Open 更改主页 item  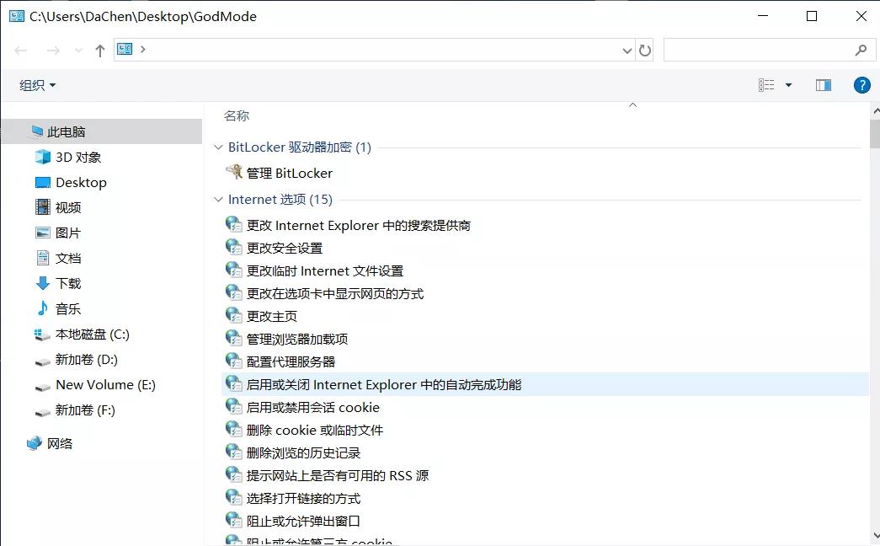pos(272,316)
